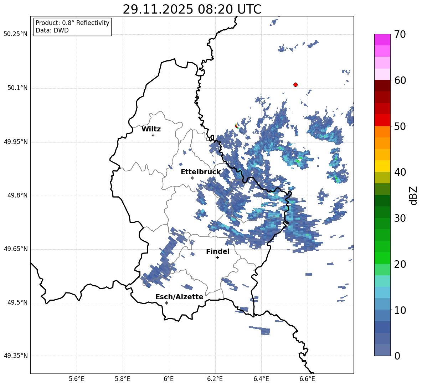The image size is (422, 386).
Task: Pick the light blue swatch between 10 and 20
Action: coord(382,292)
